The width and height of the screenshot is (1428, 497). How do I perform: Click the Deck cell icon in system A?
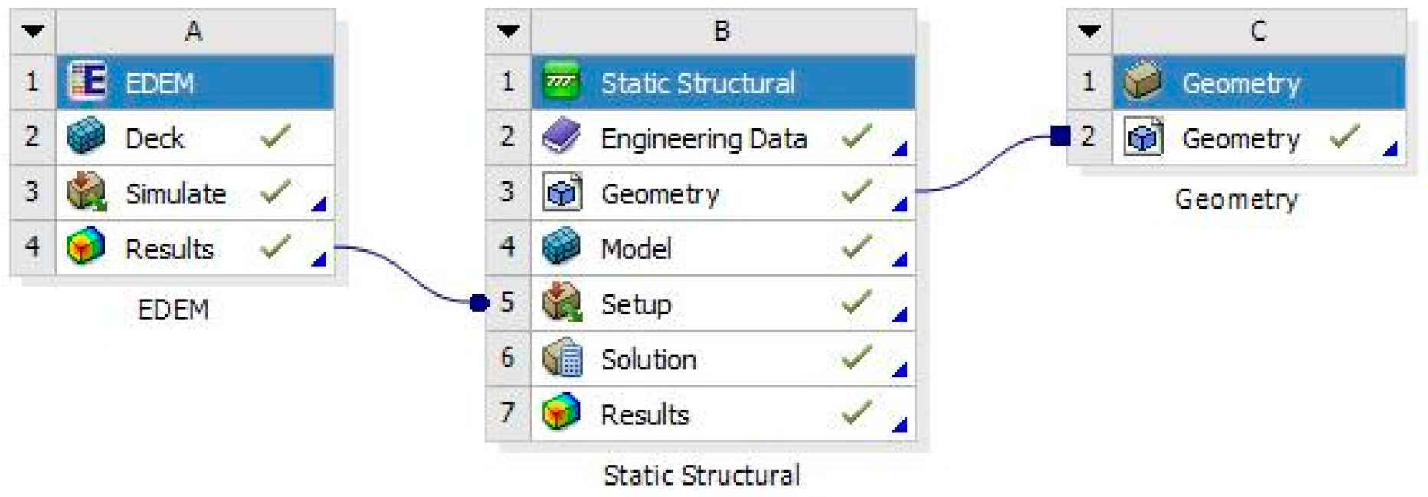pos(86,138)
